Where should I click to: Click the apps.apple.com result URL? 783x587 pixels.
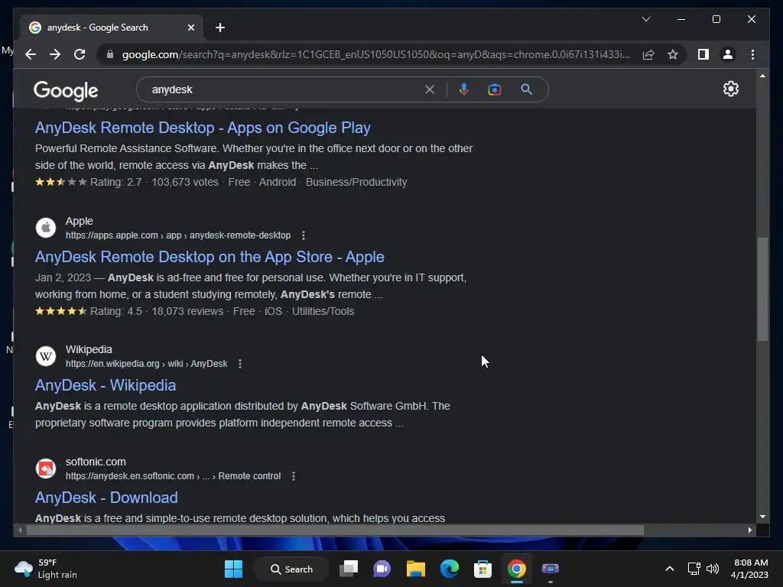pyautogui.click(x=177, y=235)
